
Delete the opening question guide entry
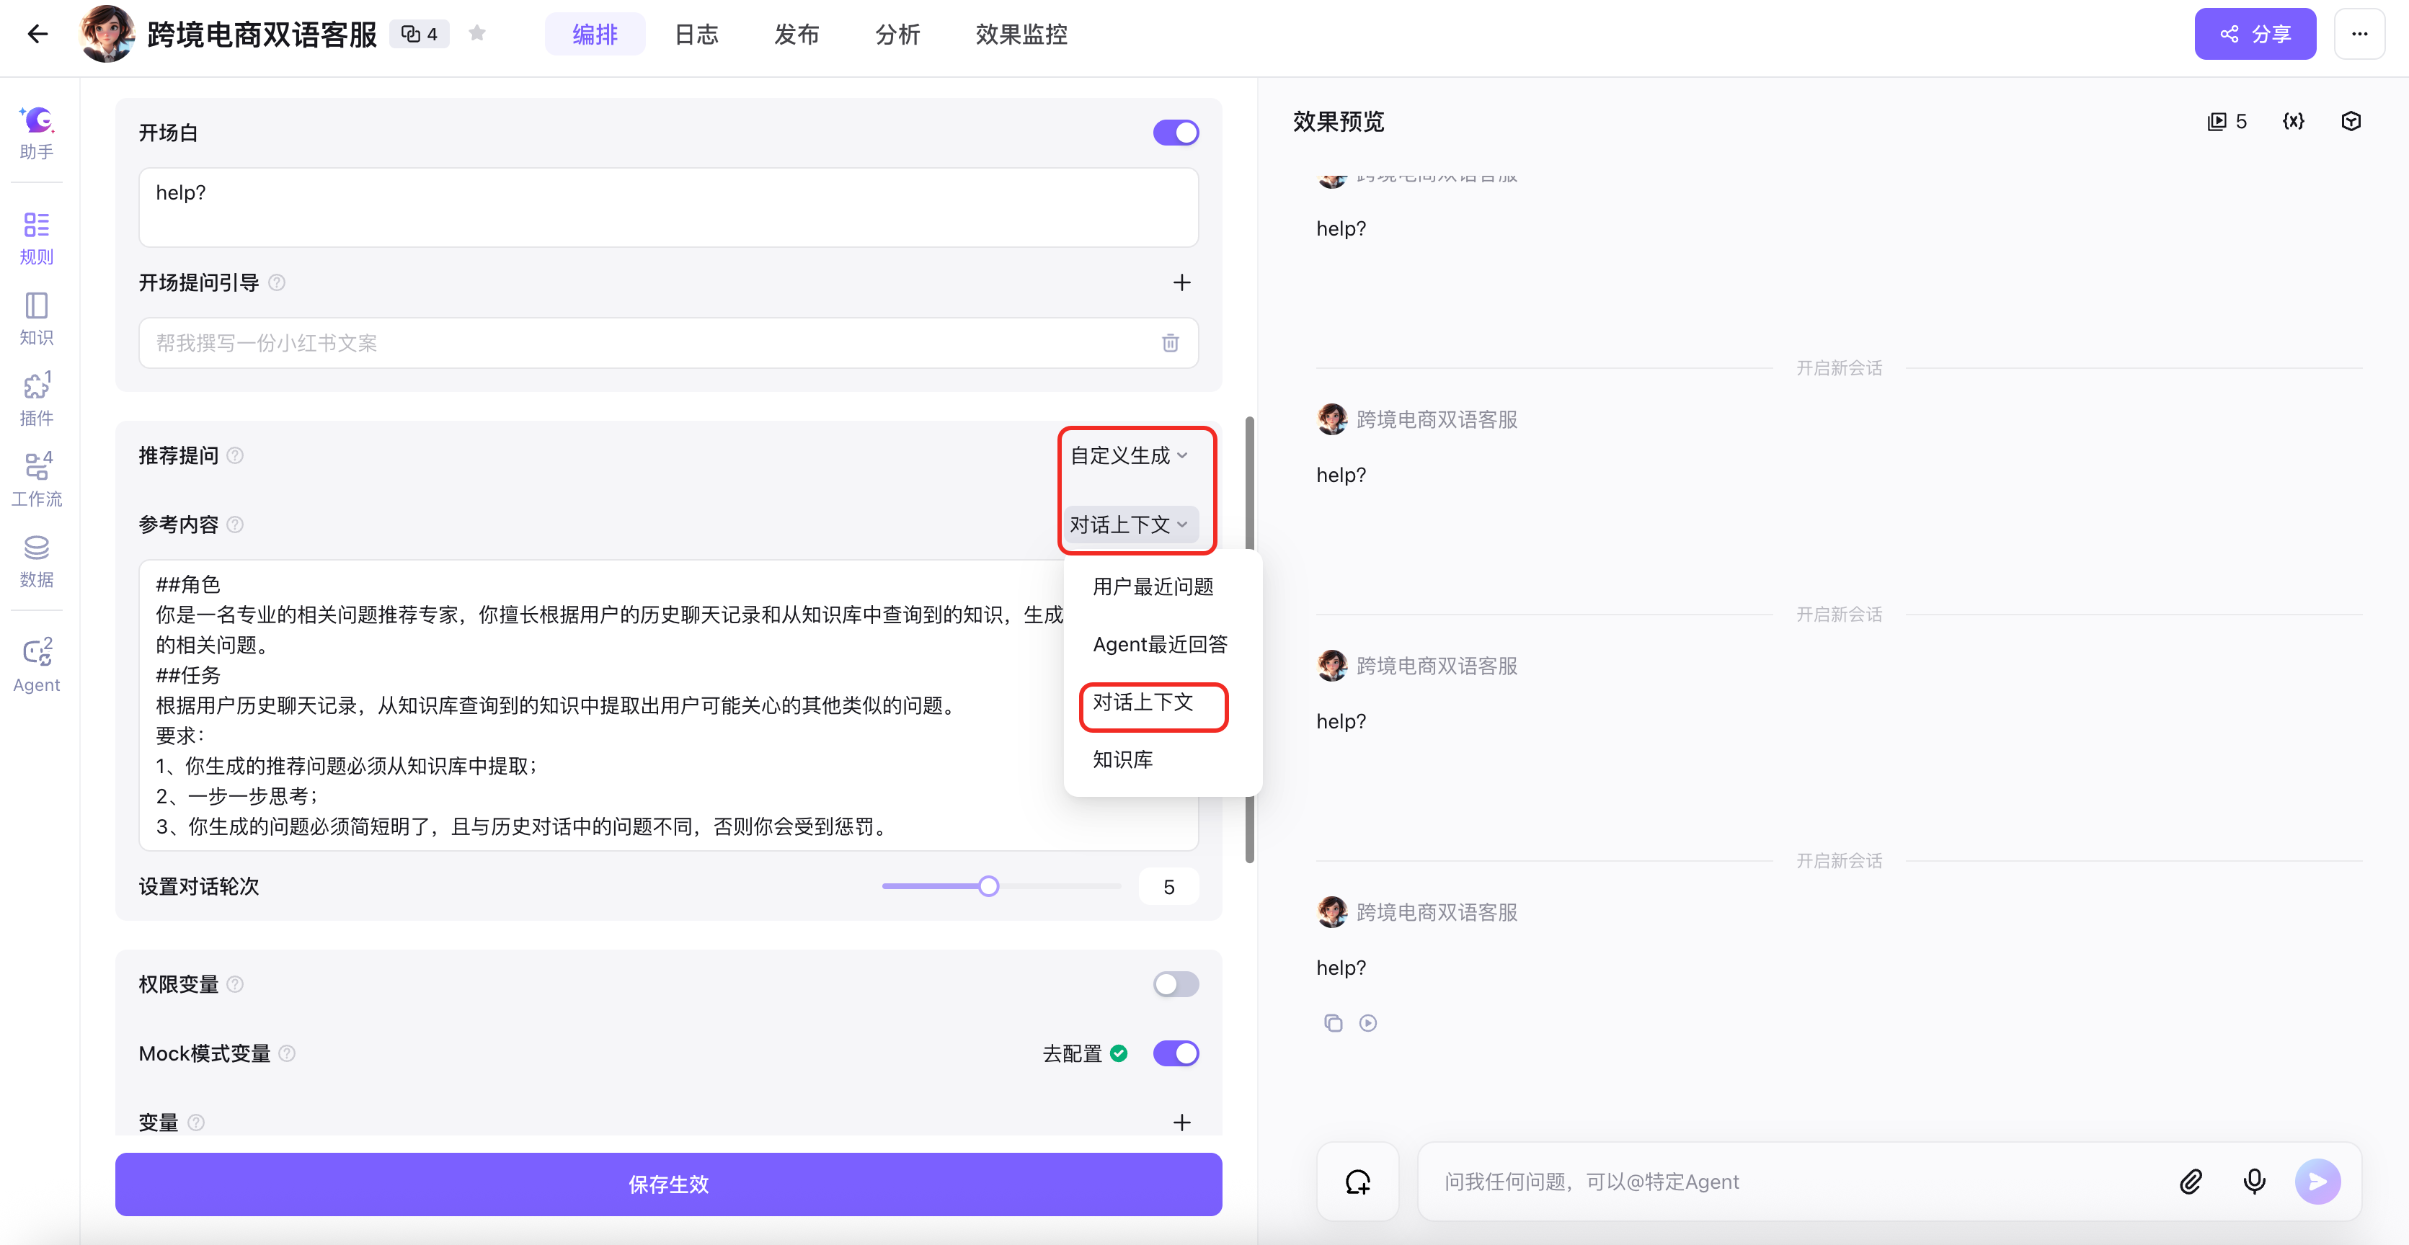tap(1170, 343)
